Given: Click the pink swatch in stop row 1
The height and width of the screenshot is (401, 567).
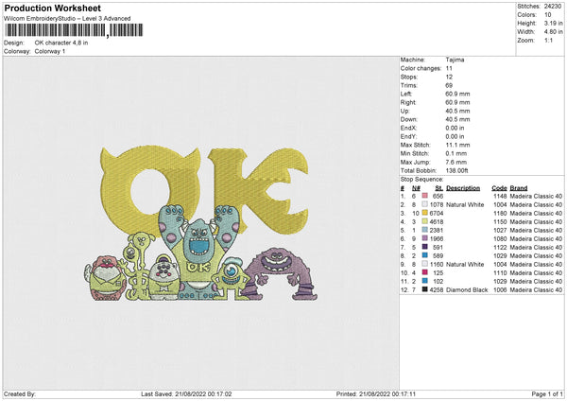Looking at the screenshot, I should (x=425, y=196).
